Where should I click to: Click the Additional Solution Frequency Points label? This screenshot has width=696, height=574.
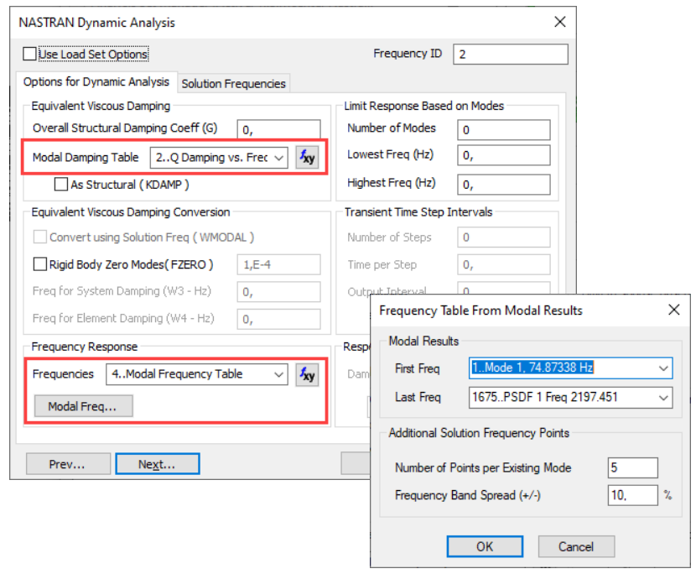point(479,433)
